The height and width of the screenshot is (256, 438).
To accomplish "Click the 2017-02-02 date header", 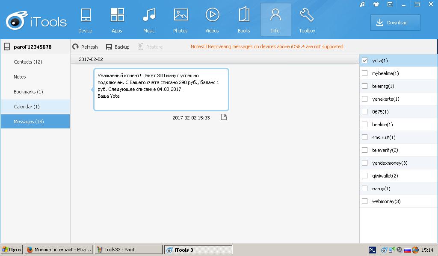I will pyautogui.click(x=91, y=59).
